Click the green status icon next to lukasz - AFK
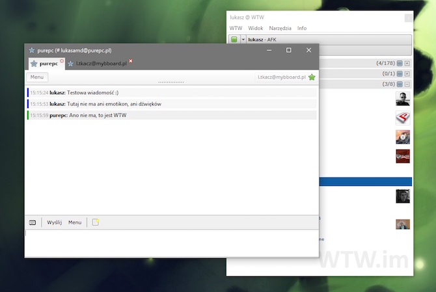Image resolution: width=436 pixels, height=292 pixels. [x=234, y=40]
